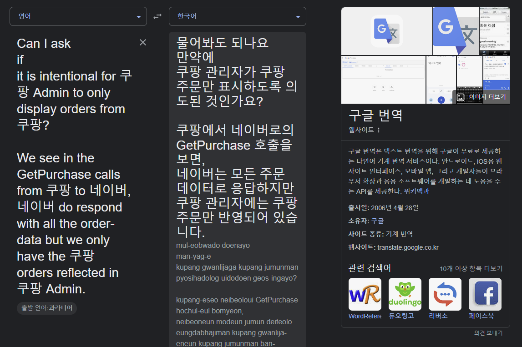Click 10개 이상 항목 더보기

point(471,268)
